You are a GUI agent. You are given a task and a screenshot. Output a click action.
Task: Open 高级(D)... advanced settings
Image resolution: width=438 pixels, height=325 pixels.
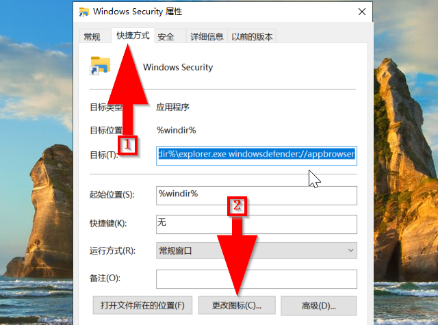319,306
